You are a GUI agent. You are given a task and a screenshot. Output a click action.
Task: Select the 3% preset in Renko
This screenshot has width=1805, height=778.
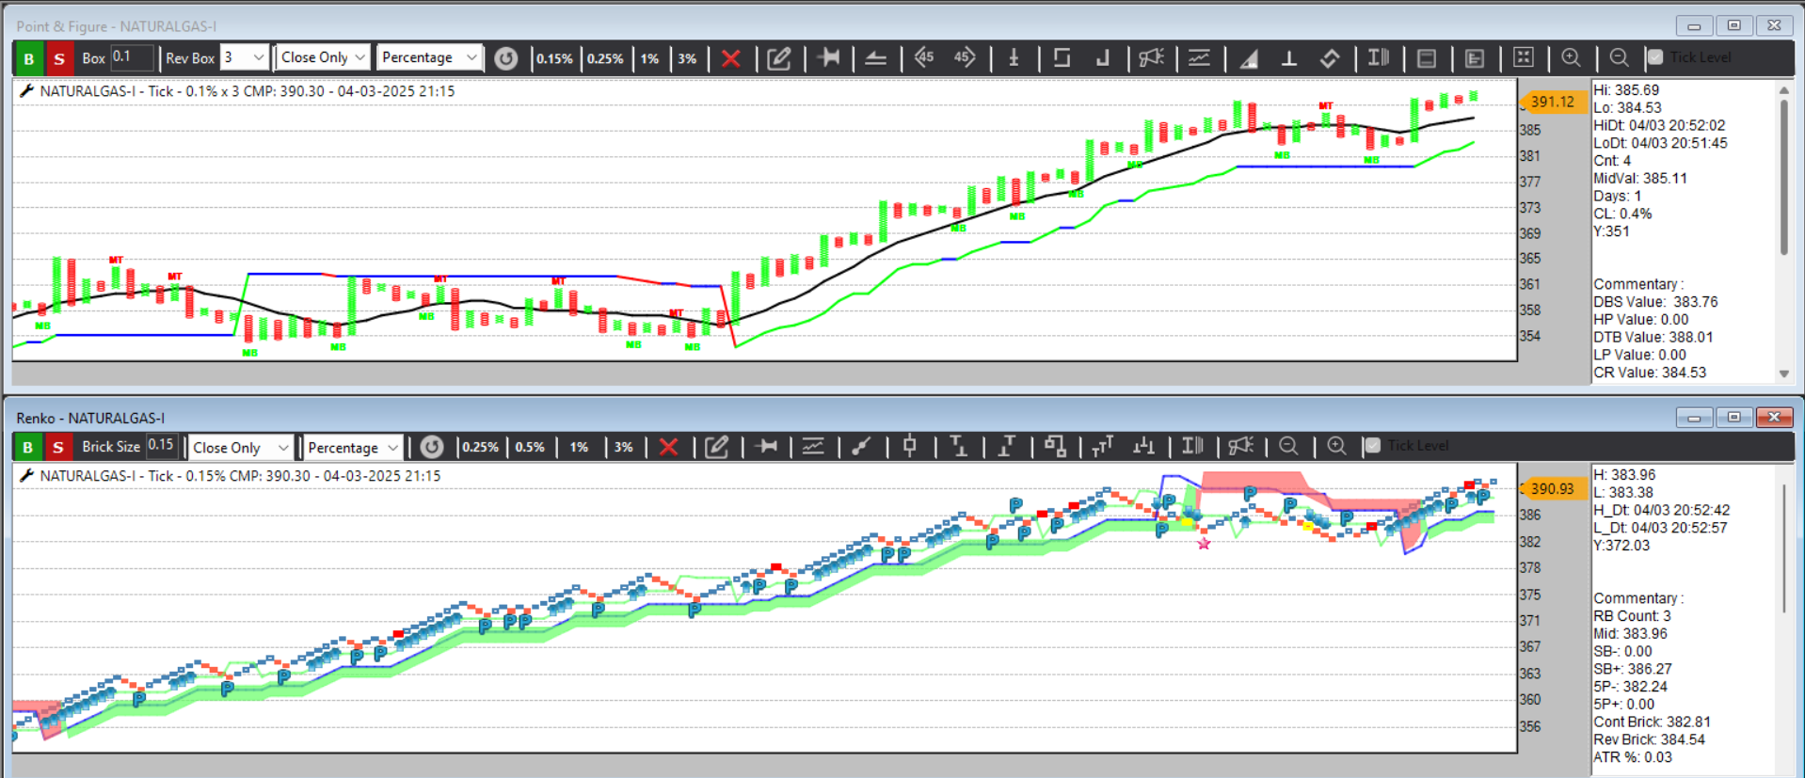pos(624,447)
